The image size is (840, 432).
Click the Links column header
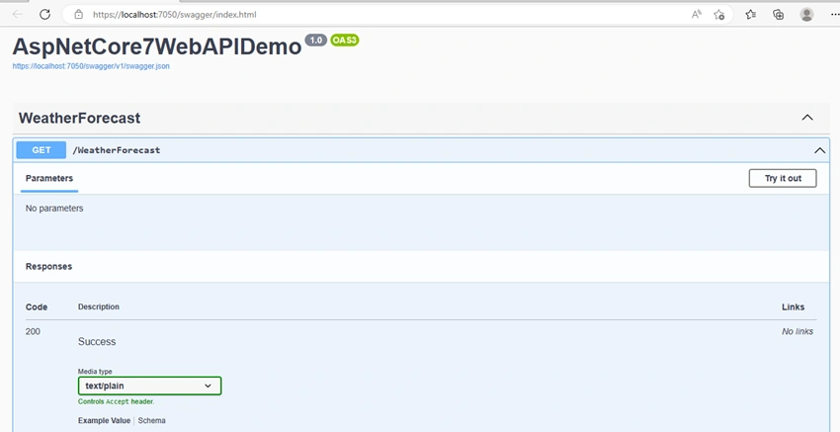793,307
